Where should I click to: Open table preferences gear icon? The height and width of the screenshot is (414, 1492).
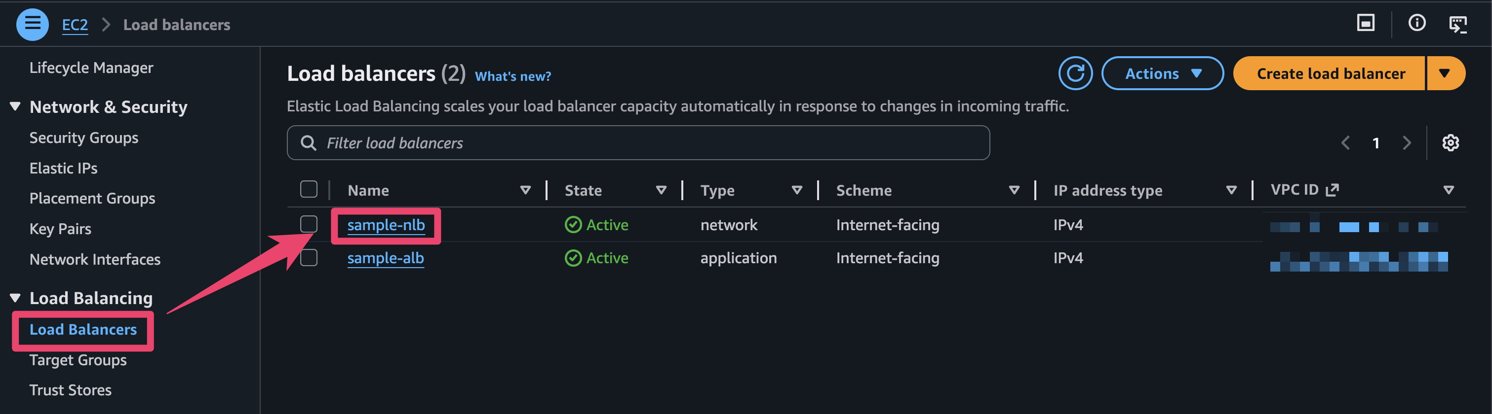pyautogui.click(x=1450, y=143)
